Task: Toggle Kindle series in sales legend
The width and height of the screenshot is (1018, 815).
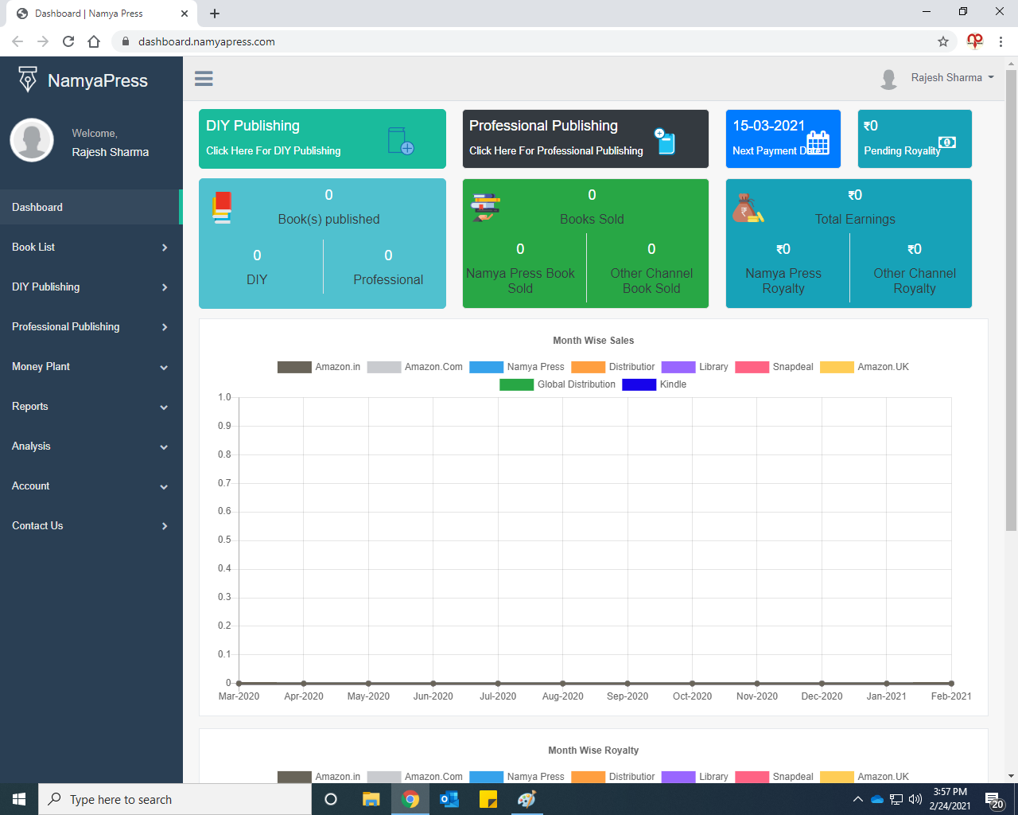Action: point(654,384)
